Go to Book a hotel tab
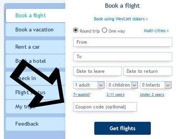 click(x=35, y=61)
